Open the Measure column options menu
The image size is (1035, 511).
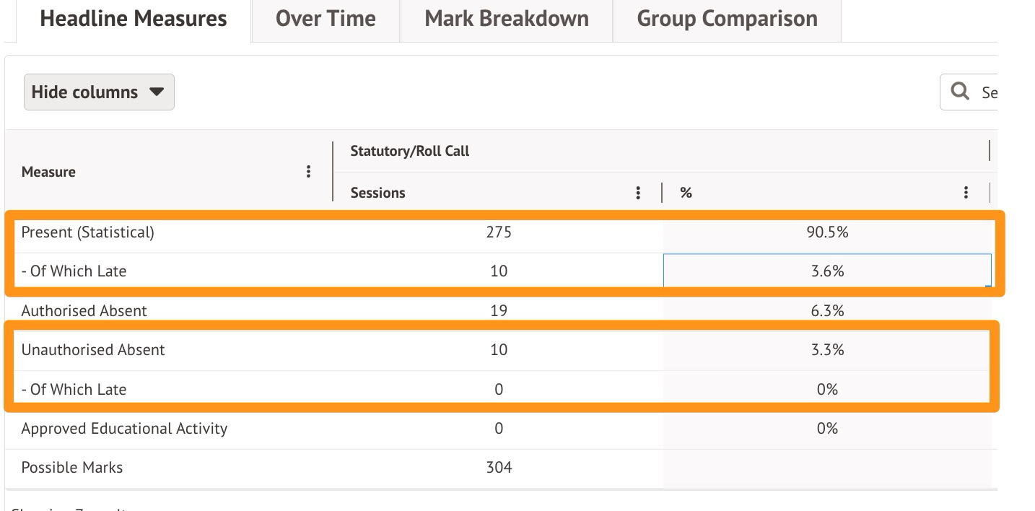[308, 172]
